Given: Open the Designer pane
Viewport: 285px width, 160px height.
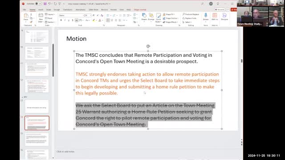Looking at the screenshot, I should tap(224, 17).
